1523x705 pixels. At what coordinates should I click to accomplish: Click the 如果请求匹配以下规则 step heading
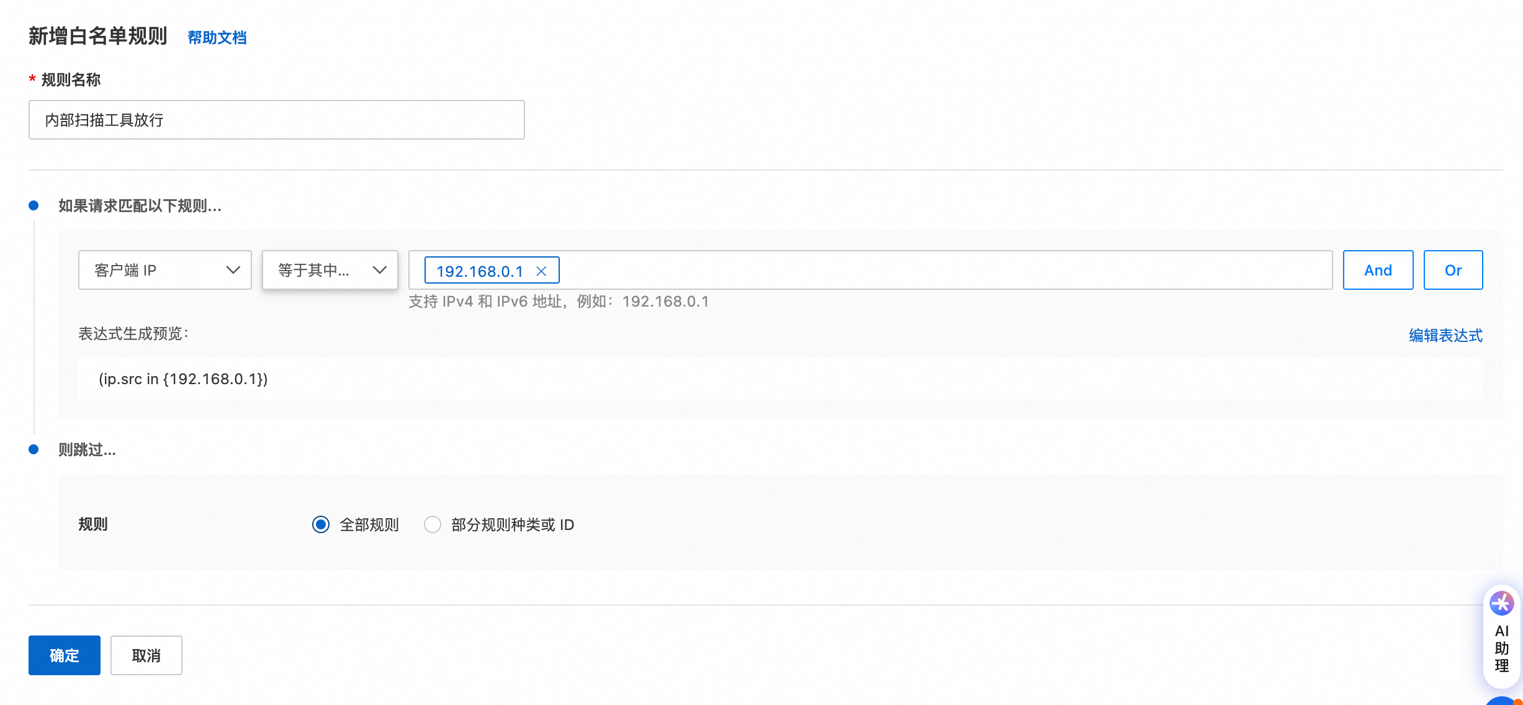(140, 206)
